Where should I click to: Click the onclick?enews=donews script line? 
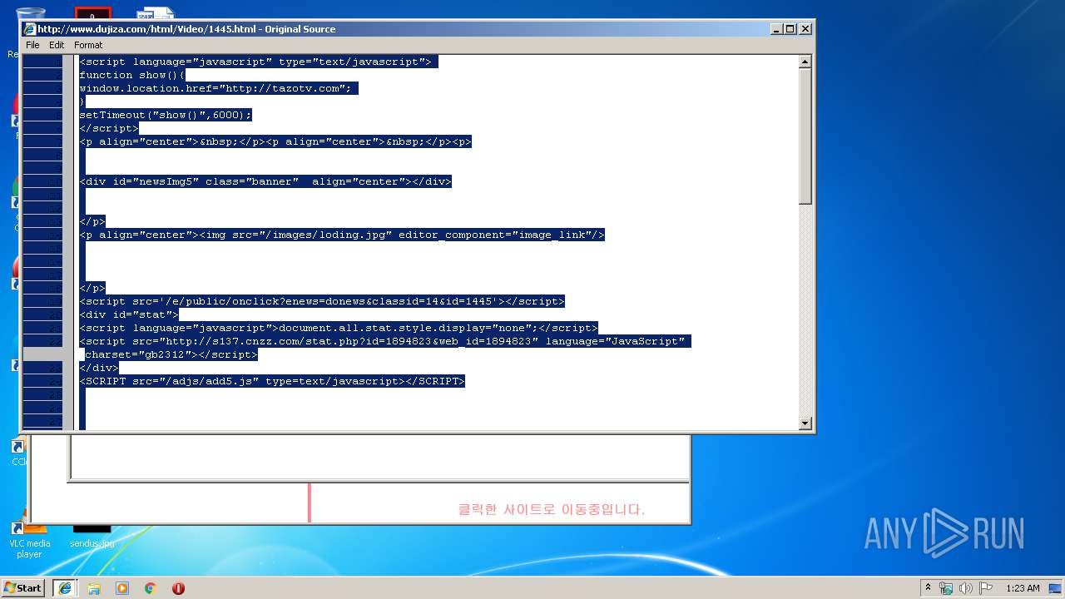click(322, 301)
